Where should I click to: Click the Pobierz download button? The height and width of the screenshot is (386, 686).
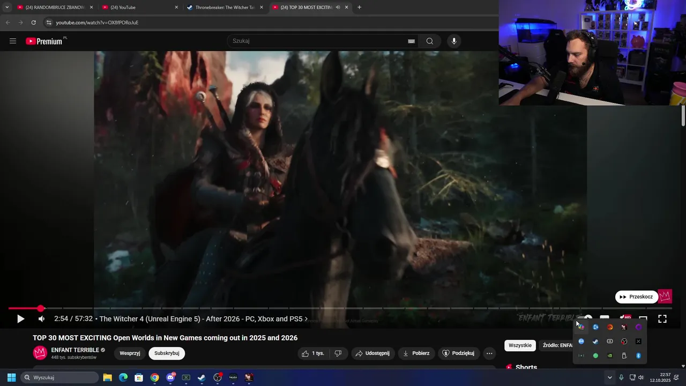point(416,353)
